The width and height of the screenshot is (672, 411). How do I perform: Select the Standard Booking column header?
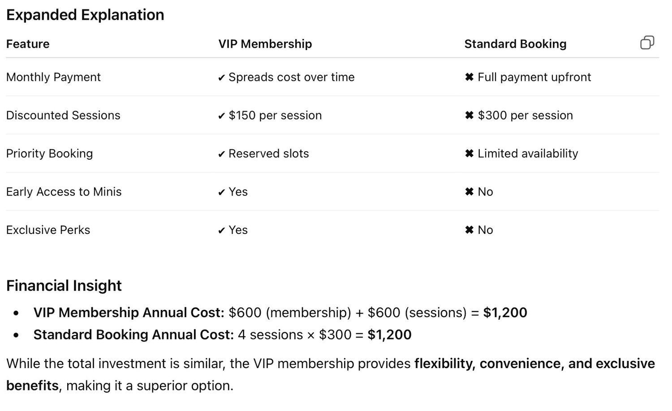pyautogui.click(x=515, y=44)
